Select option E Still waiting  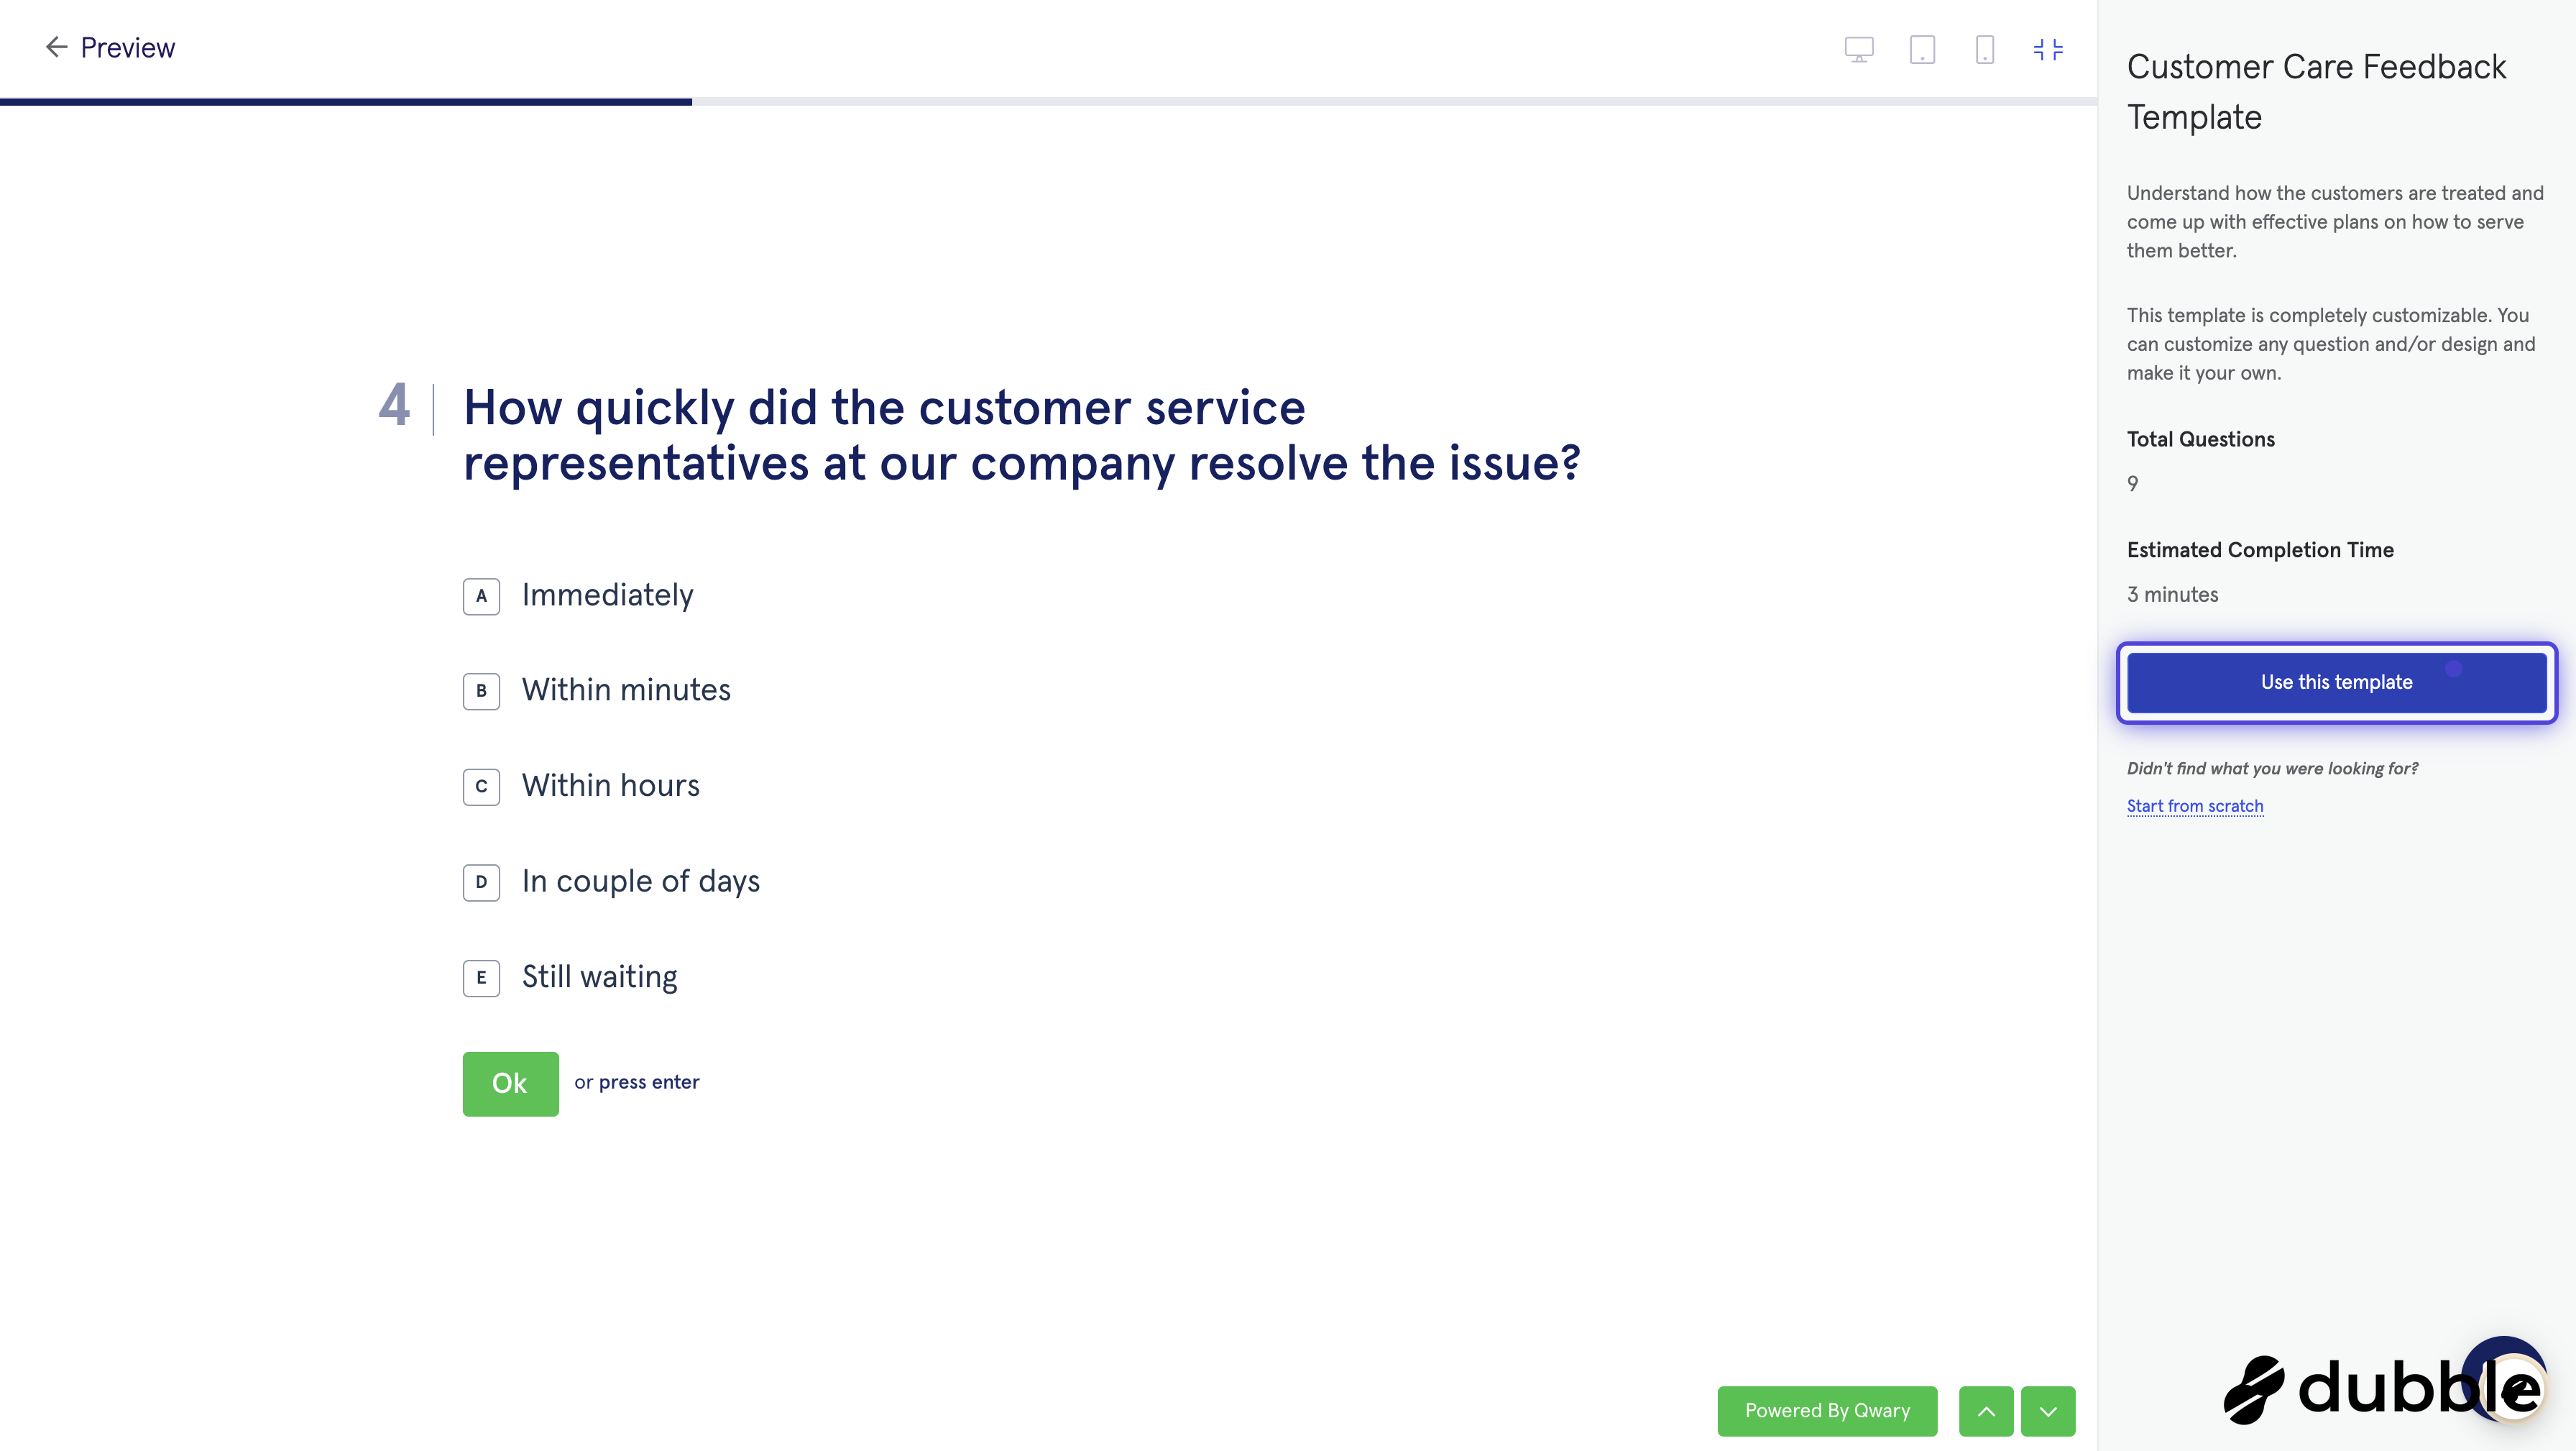(570, 978)
